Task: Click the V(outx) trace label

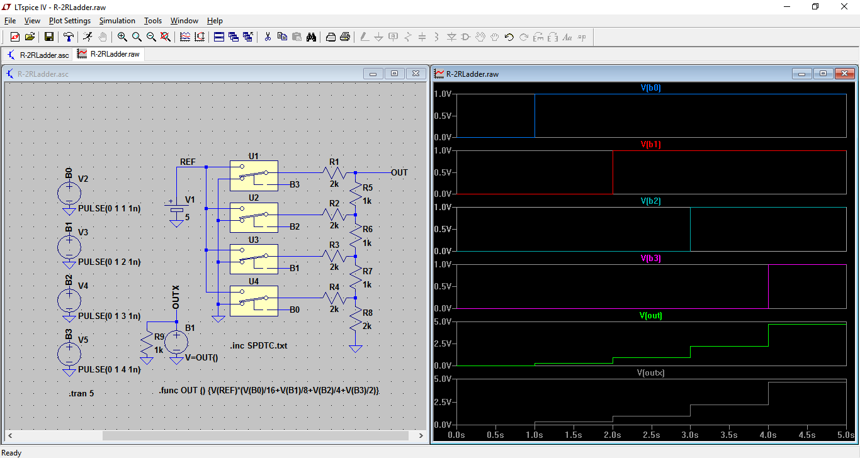Action: (x=651, y=373)
